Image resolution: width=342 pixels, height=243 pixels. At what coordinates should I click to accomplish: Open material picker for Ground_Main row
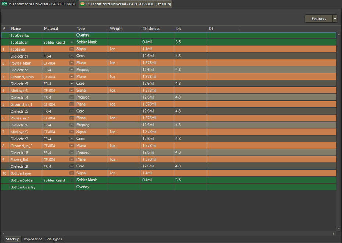click(x=72, y=77)
